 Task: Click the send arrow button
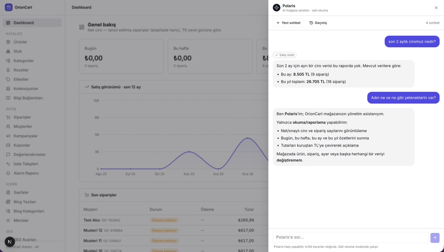435,238
